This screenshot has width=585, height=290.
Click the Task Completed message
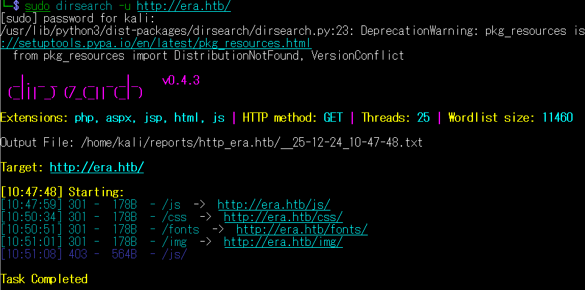pyautogui.click(x=44, y=279)
